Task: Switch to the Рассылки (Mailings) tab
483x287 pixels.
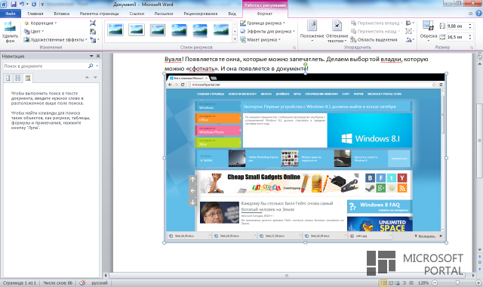Action: 164,14
